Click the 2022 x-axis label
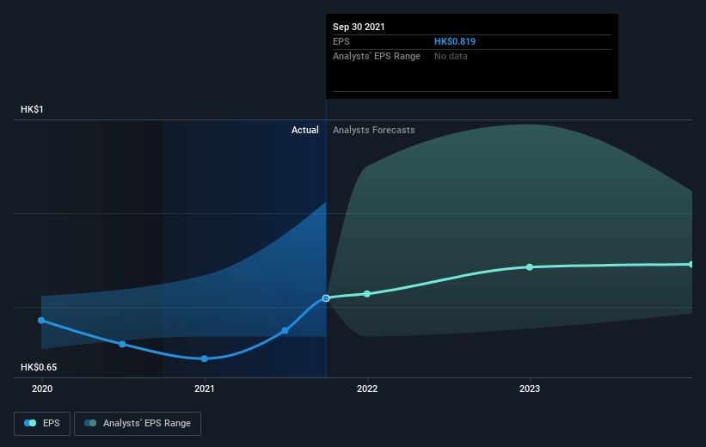Image resolution: width=706 pixels, height=447 pixels. tap(367, 389)
